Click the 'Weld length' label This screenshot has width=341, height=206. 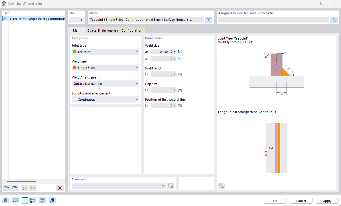pos(154,68)
